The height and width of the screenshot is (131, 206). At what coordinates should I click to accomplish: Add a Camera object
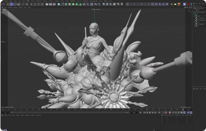click(x=95, y=4)
